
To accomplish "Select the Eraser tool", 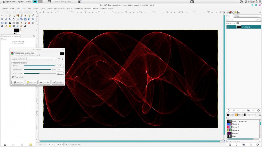I will click(29, 23).
